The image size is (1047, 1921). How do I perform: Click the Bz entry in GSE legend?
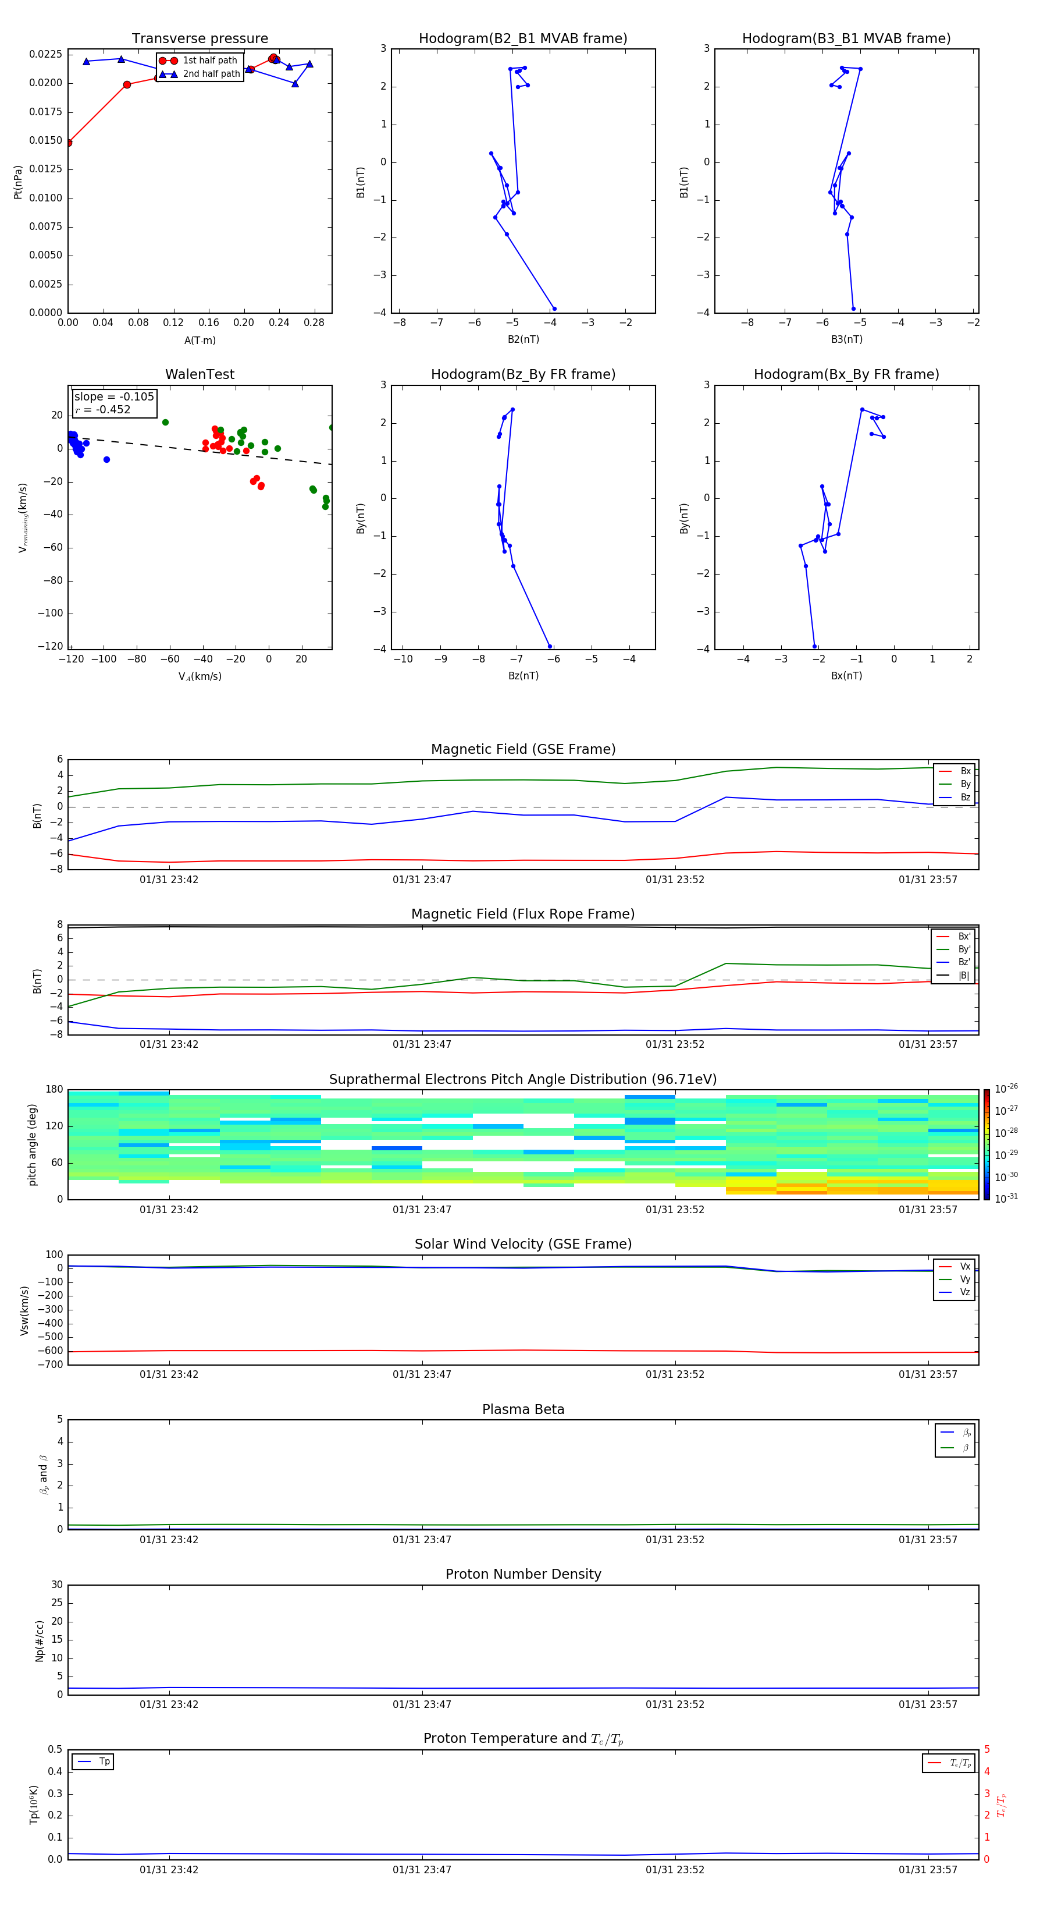tap(955, 797)
